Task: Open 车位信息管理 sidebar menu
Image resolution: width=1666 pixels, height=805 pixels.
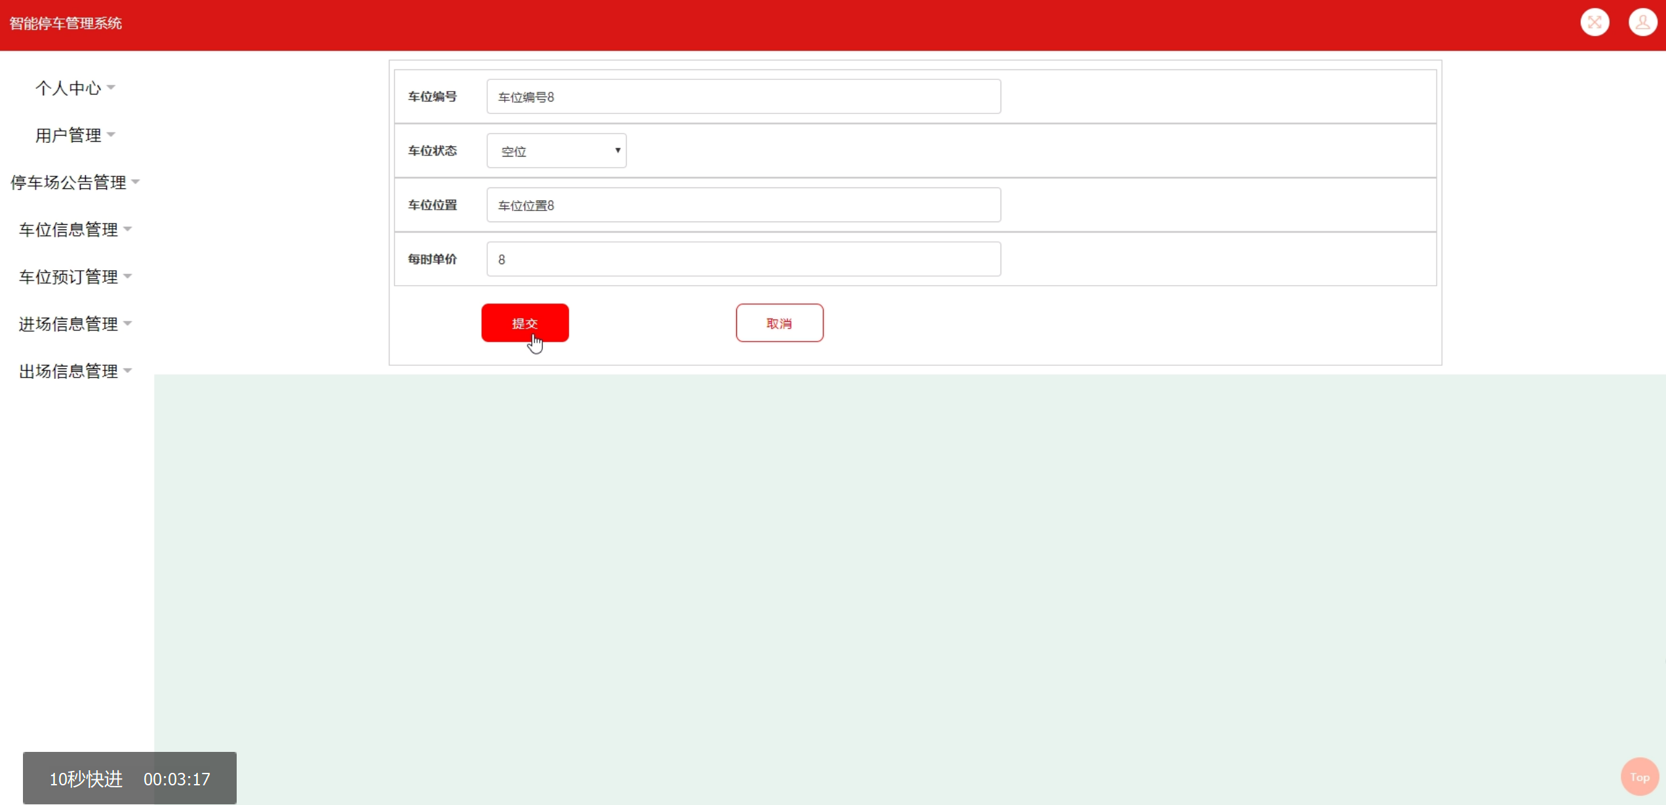Action: click(x=68, y=229)
